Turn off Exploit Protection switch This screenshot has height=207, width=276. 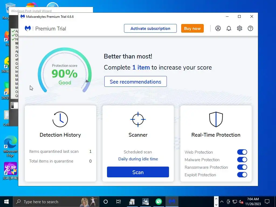click(x=242, y=175)
